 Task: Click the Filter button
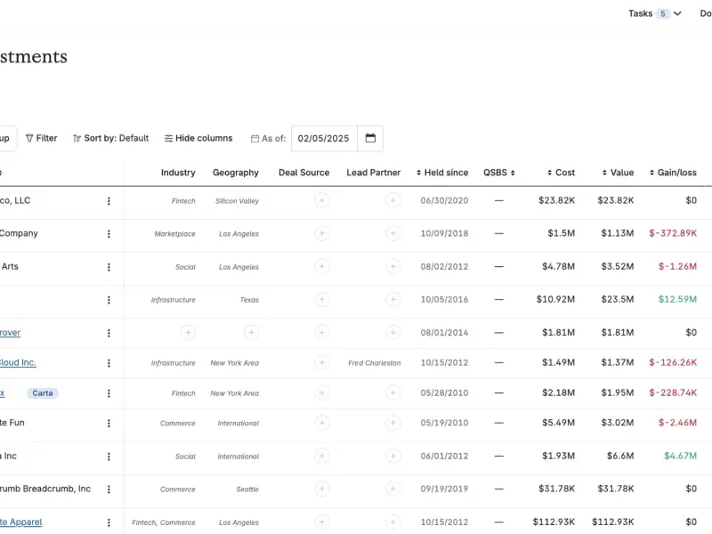41,138
